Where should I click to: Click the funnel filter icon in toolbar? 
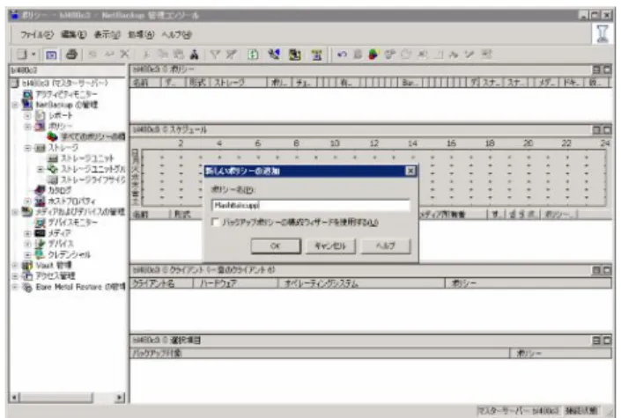pos(215,55)
